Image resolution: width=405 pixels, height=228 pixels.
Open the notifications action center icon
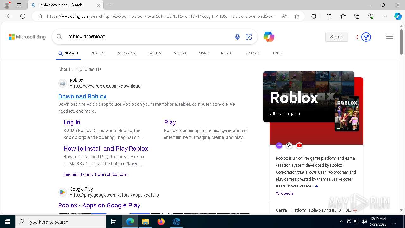pyautogui.click(x=395, y=222)
